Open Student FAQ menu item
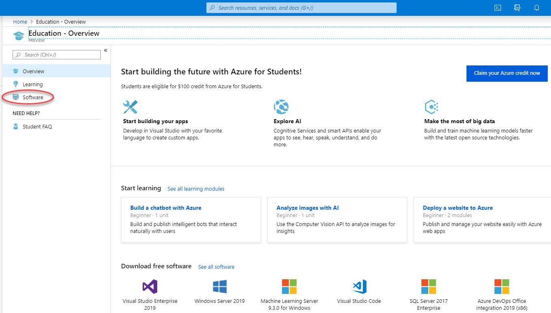 coord(56,126)
